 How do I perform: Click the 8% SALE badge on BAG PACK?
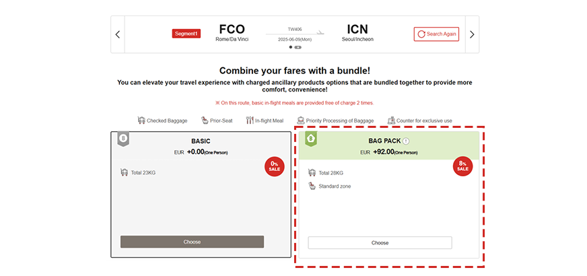[x=462, y=166]
